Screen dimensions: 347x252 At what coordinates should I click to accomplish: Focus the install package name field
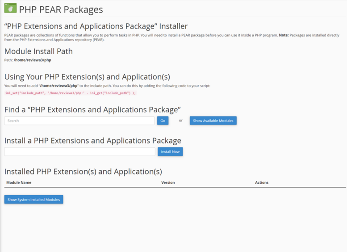click(x=80, y=151)
